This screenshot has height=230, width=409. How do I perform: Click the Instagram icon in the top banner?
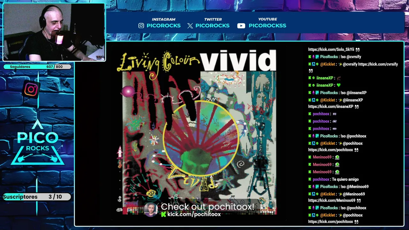click(141, 26)
